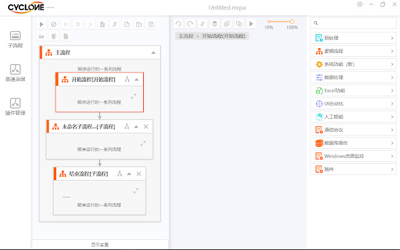Create a new file using page icon
Viewport: 400px width, 250px height.
[127, 24]
